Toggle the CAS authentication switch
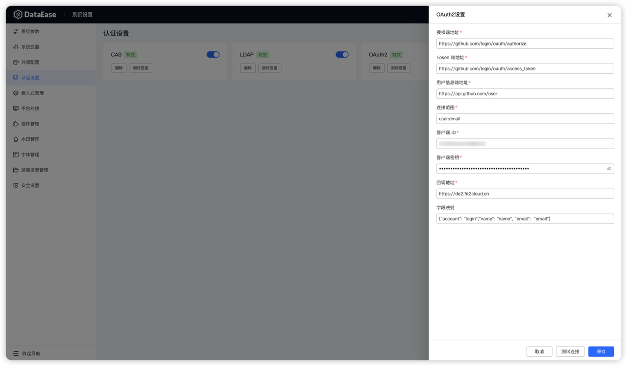 pos(213,55)
